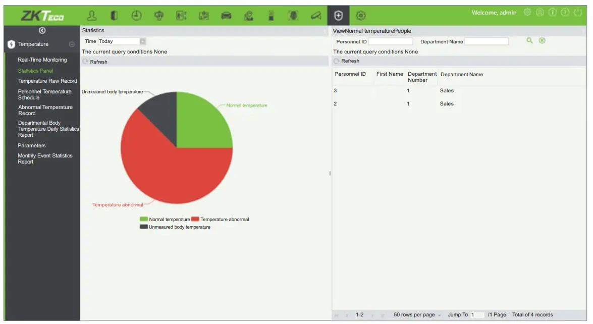Screen dimensions: 593x324
Task: Open the Personnel module icon
Action: pos(91,16)
